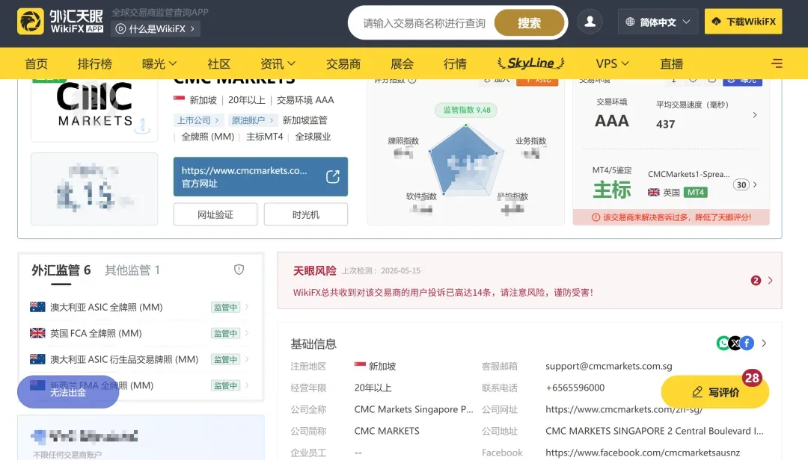
Task: Click the 搜索 search button
Action: (529, 23)
